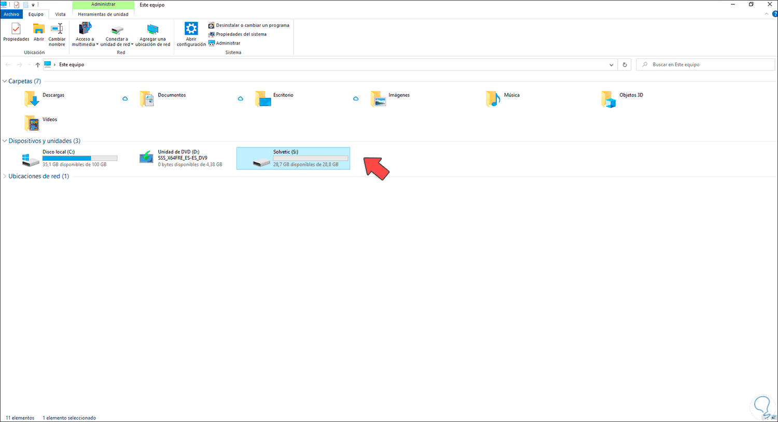Viewport: 778px width, 422px height.
Task: Click the 11 elementos status text
Action: coord(20,418)
